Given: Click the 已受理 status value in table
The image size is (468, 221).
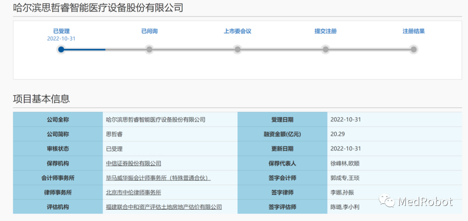Looking at the screenshot, I should pyautogui.click(x=114, y=149).
